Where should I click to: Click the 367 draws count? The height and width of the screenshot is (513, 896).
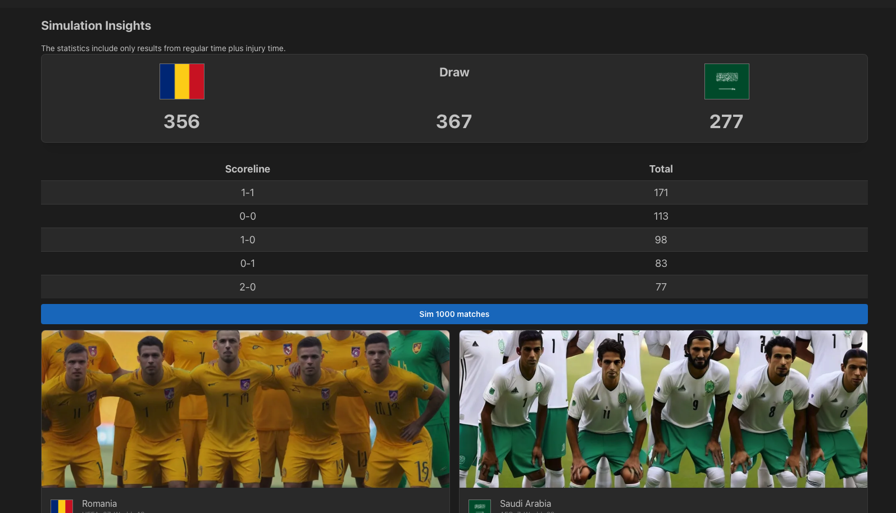(x=454, y=121)
